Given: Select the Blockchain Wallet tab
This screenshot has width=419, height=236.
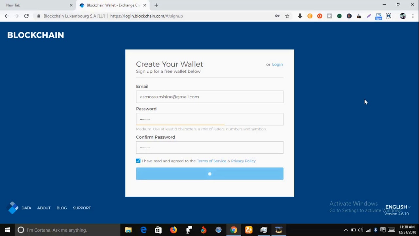Looking at the screenshot, I should coord(113,5).
